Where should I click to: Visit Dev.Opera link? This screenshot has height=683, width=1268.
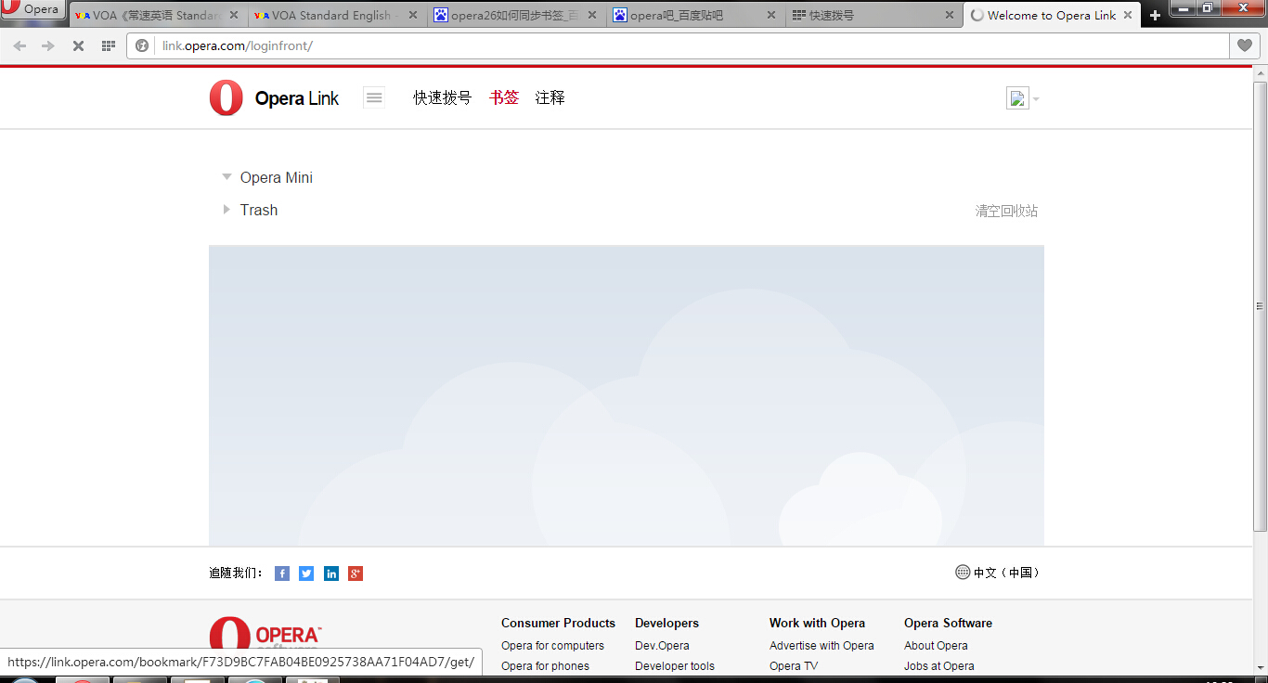click(662, 646)
